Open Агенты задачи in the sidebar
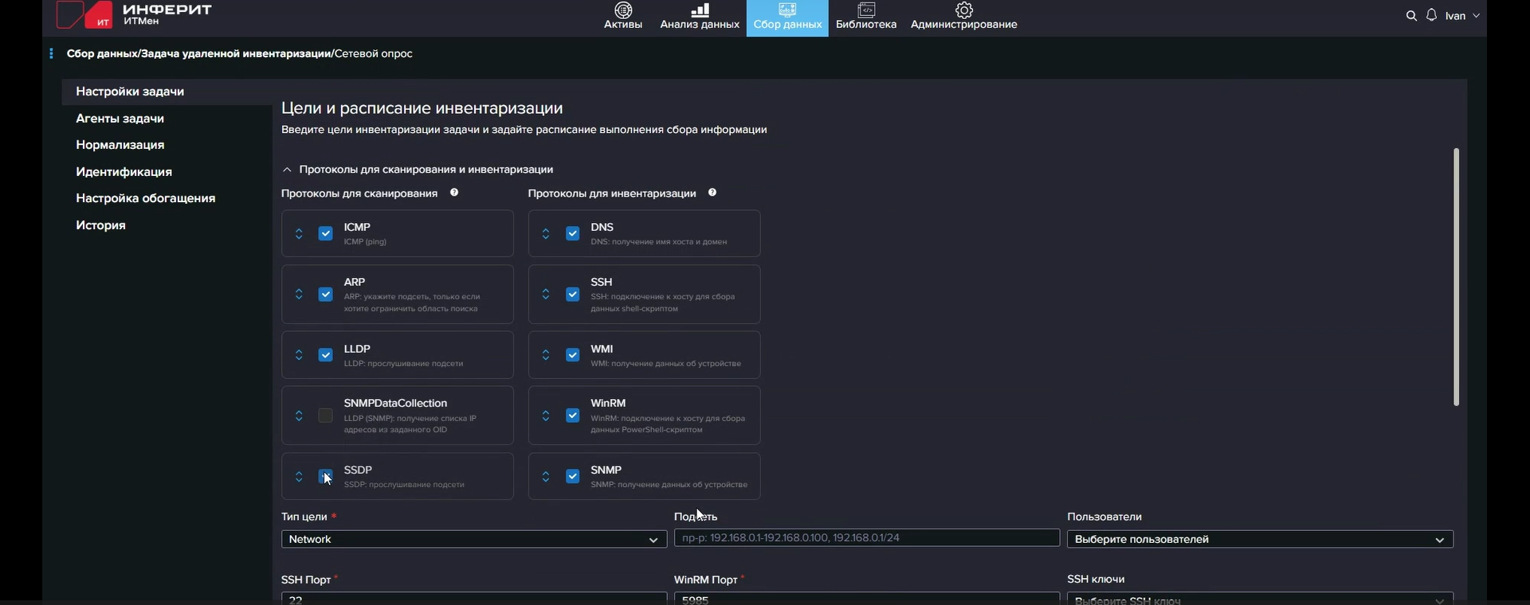Viewport: 1530px width, 605px height. (120, 119)
